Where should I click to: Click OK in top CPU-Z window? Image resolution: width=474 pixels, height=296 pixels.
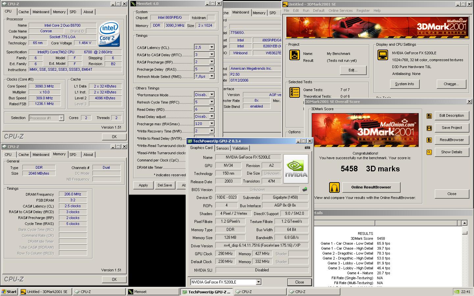click(x=114, y=137)
